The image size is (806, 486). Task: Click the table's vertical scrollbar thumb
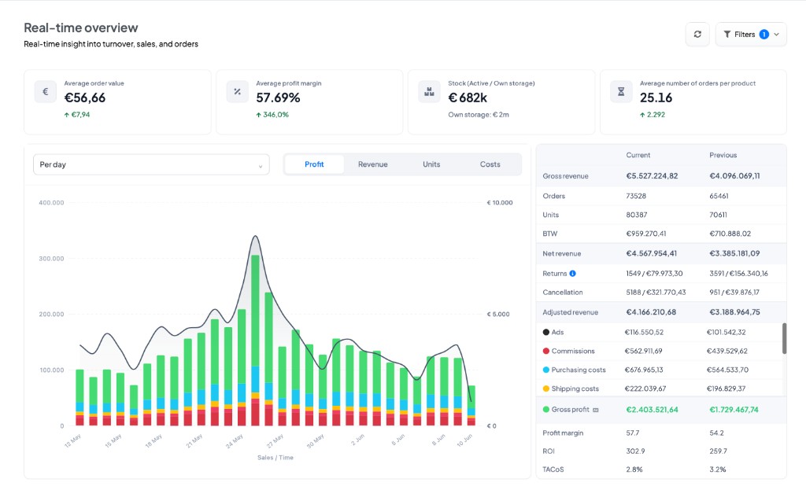coord(784,339)
